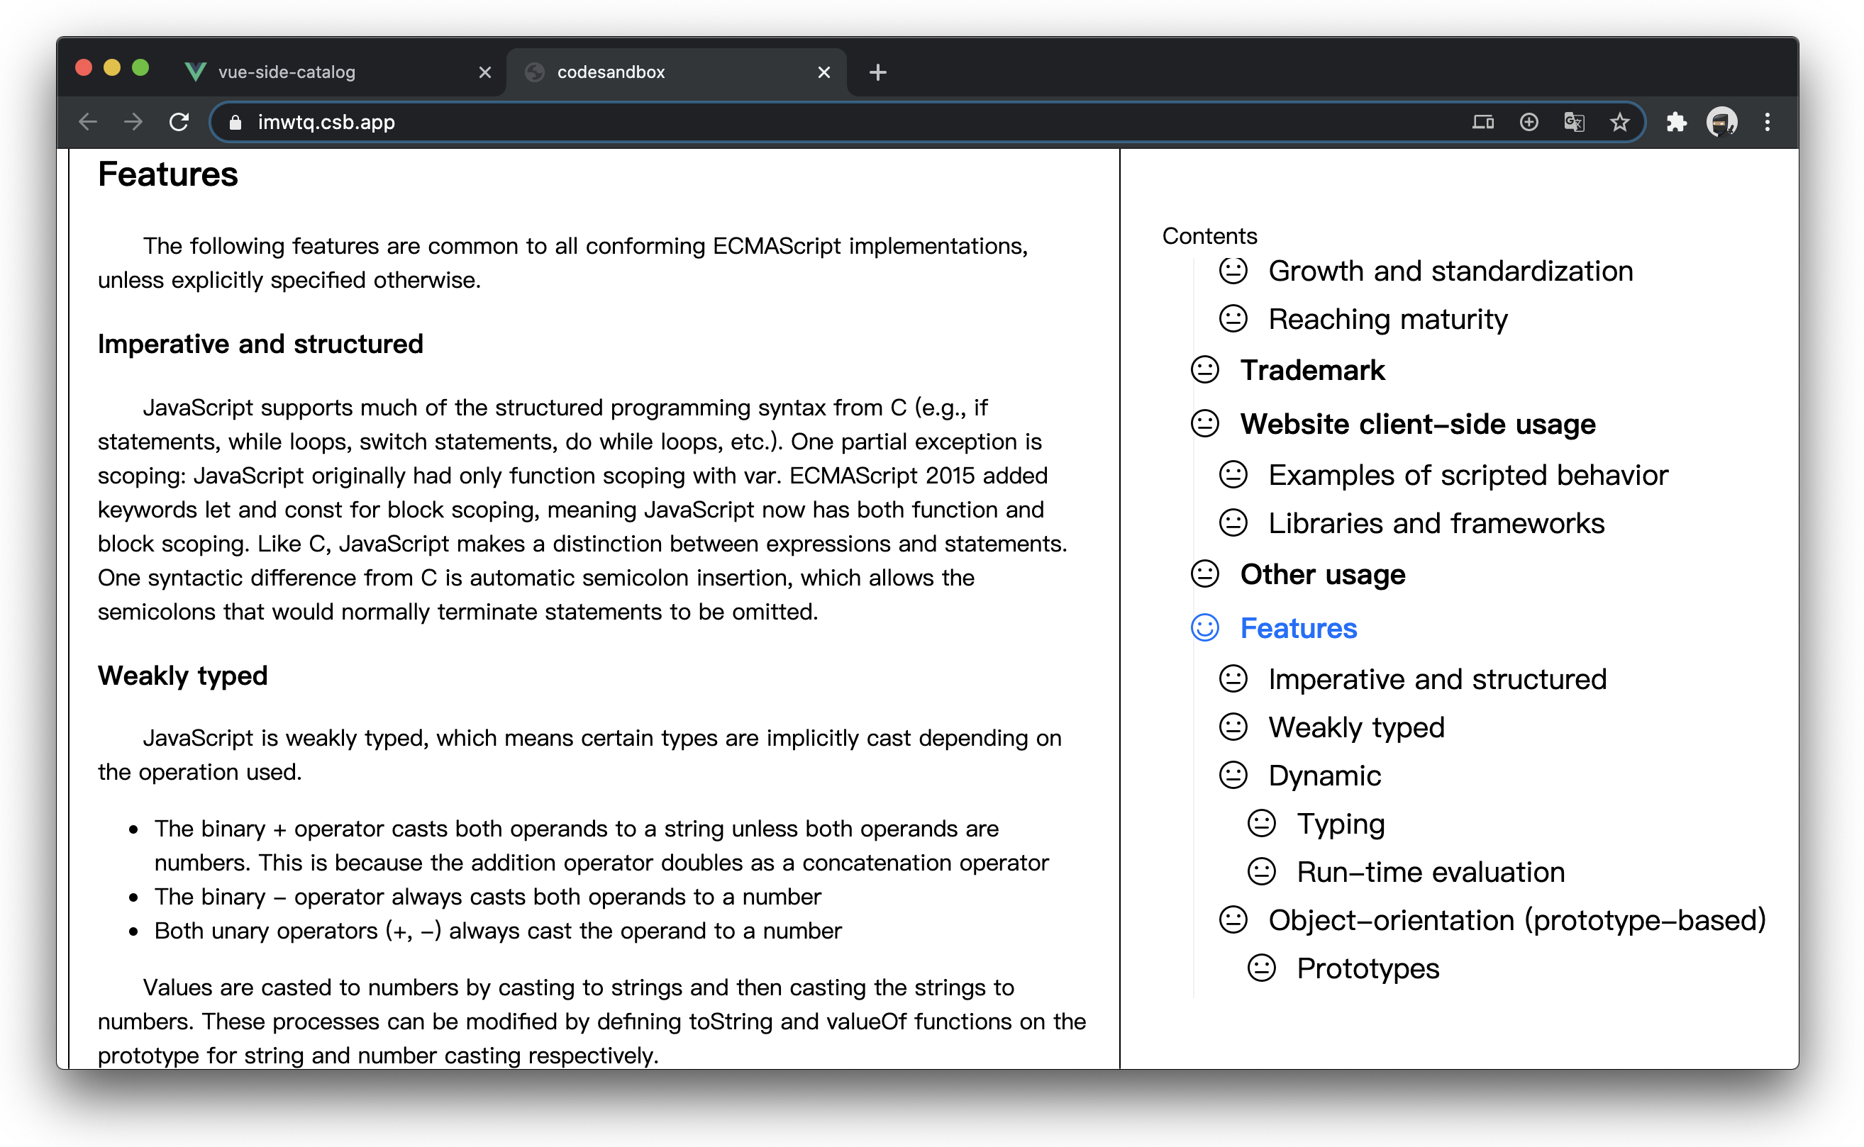The height and width of the screenshot is (1147, 1864).
Task: Click smiley icon beside Growth and standardization
Action: point(1233,271)
